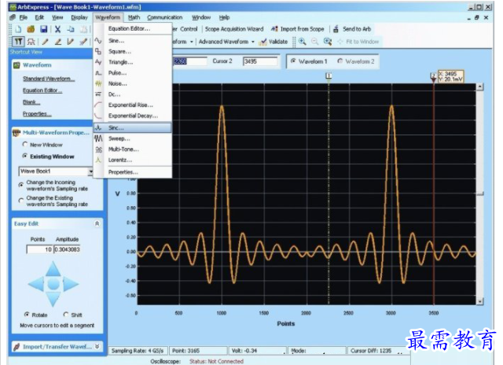Select the Existing Window radio button

25,156
